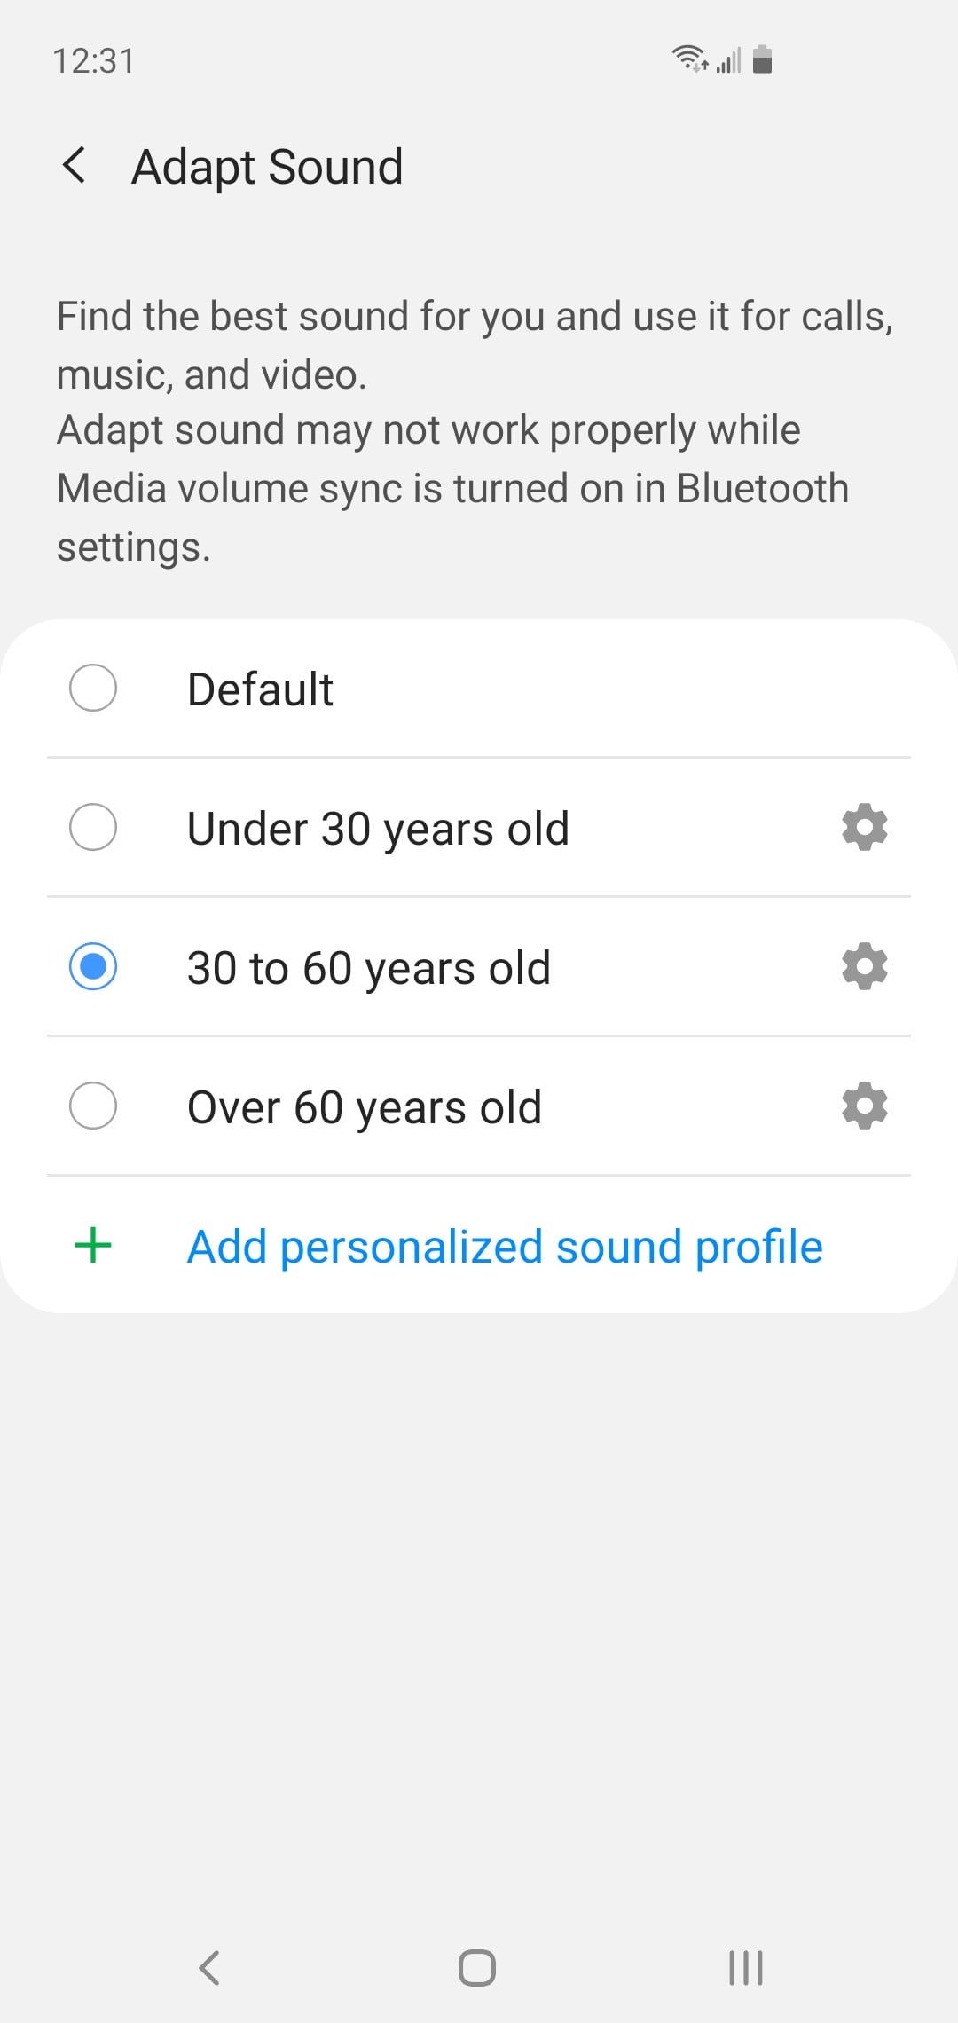Viewport: 958px width, 2023px height.
Task: Select the Default radio button
Action: click(x=93, y=688)
